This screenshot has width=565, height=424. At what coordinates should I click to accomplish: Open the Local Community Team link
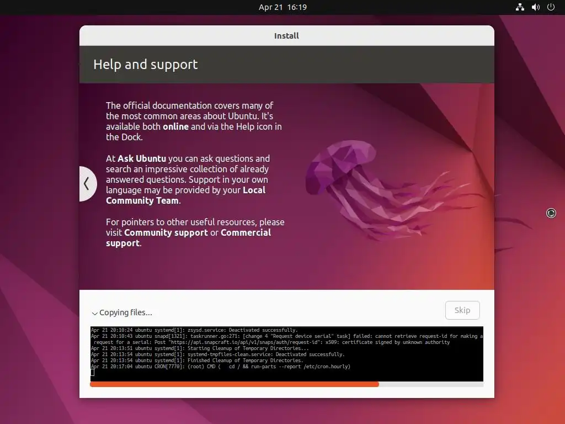pos(185,195)
